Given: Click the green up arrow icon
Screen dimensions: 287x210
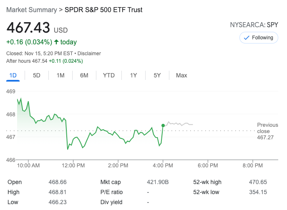Looking at the screenshot, I should (56, 42).
